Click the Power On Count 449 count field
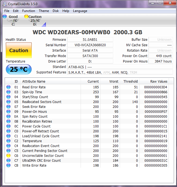 (161, 56)
